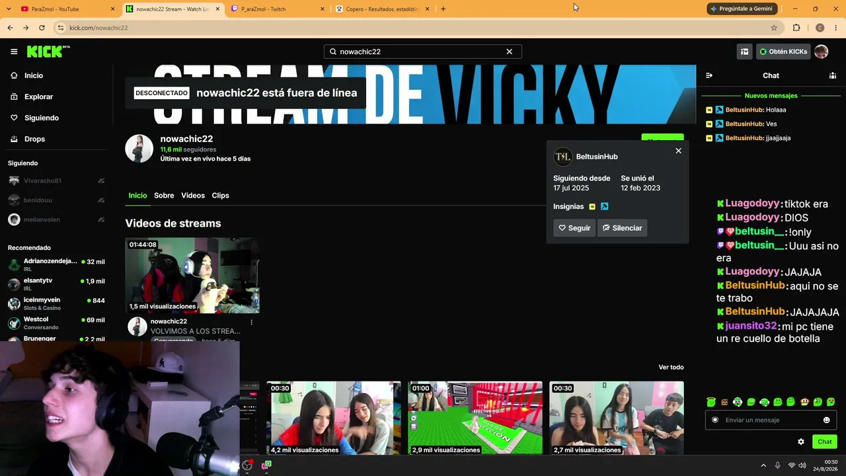Open the clip with 2,7 mil visualizaciones
Viewport: 846px width, 476px height.
[617, 418]
